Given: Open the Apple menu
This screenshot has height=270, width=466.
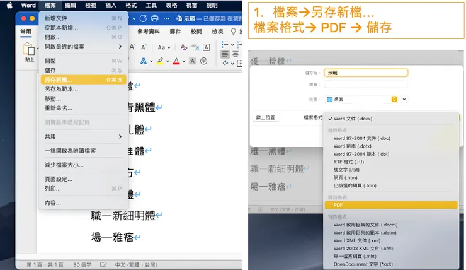Looking at the screenshot, I should [9, 5].
